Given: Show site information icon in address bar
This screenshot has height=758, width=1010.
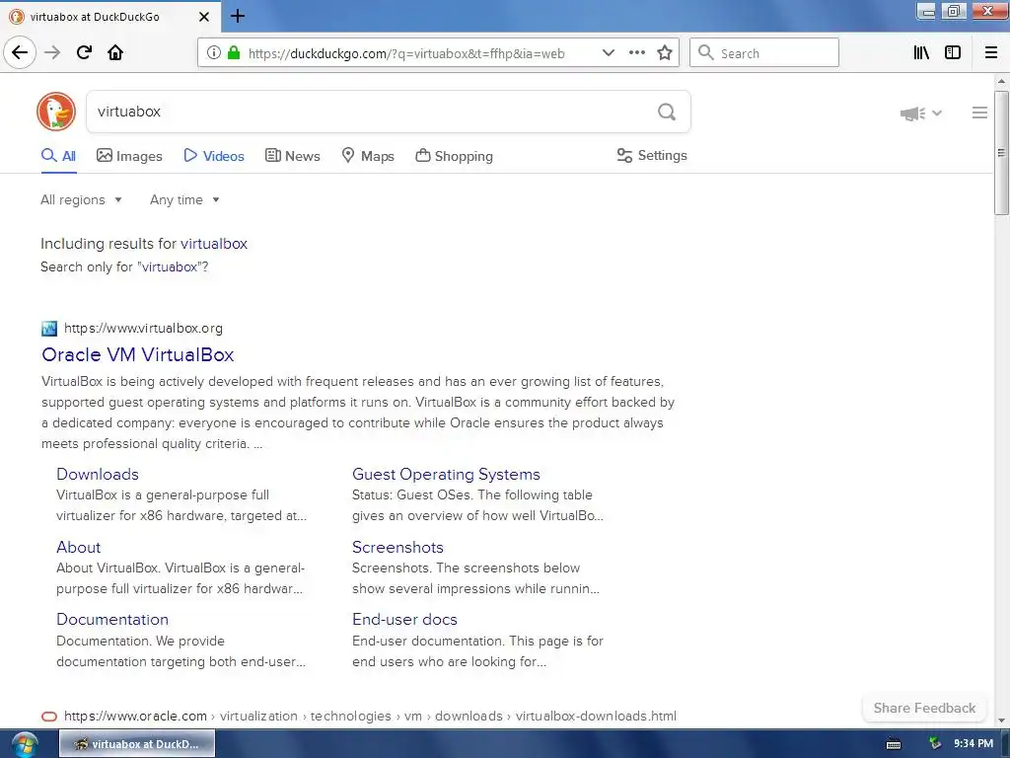Looking at the screenshot, I should (214, 53).
